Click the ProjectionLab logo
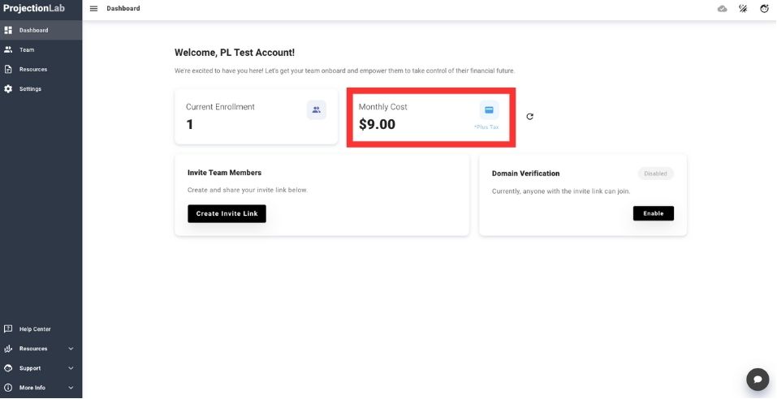 [x=34, y=8]
